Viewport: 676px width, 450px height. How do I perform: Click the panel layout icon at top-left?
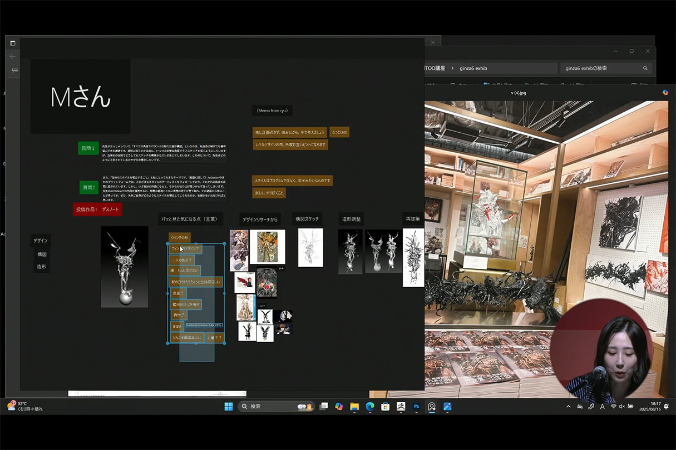(x=13, y=43)
